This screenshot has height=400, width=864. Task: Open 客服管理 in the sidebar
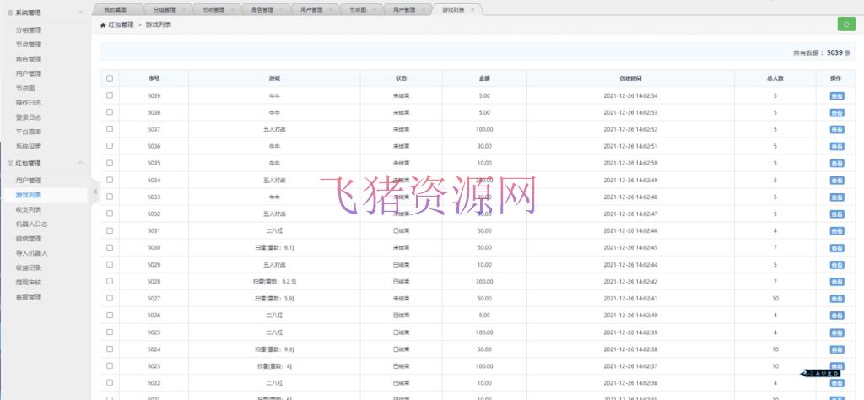(29, 297)
